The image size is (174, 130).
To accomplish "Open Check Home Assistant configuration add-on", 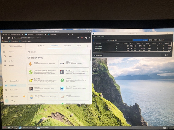I will coord(43,72).
